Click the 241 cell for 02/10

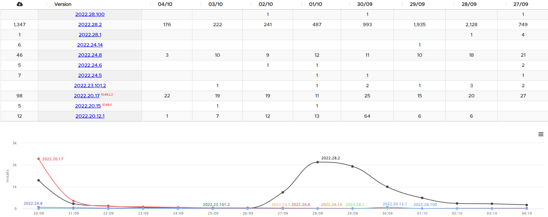[x=268, y=25]
